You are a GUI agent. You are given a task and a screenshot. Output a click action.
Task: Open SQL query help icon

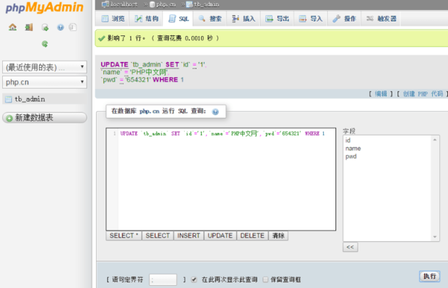click(x=215, y=112)
